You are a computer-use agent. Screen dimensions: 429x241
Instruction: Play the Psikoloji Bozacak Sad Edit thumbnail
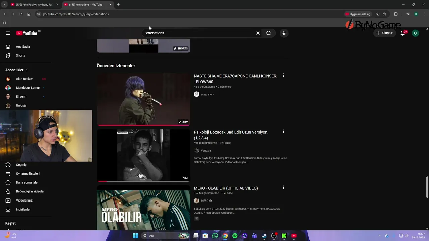(x=143, y=156)
